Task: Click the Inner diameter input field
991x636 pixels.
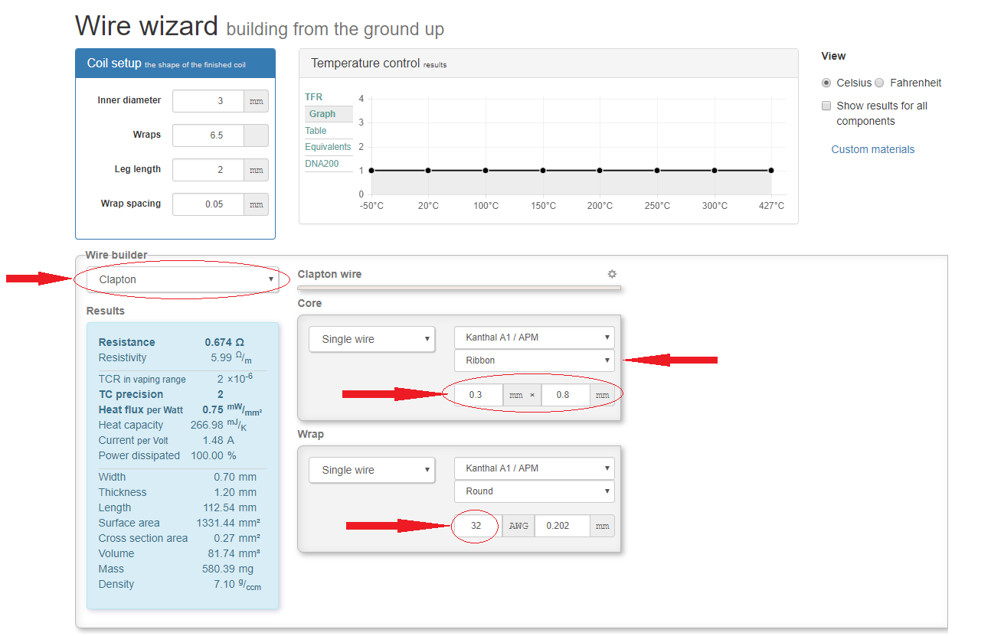Action: pos(208,101)
